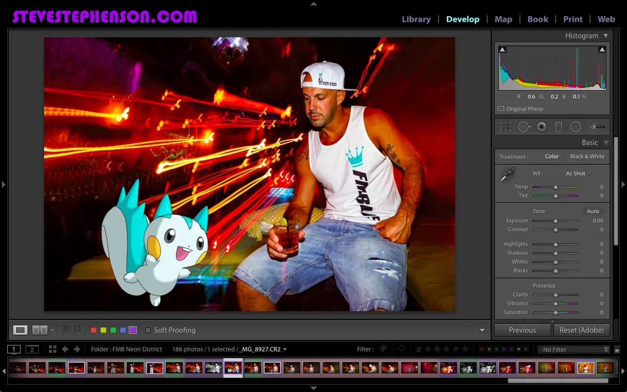Switch to Loupe view in toolbar

(20, 330)
